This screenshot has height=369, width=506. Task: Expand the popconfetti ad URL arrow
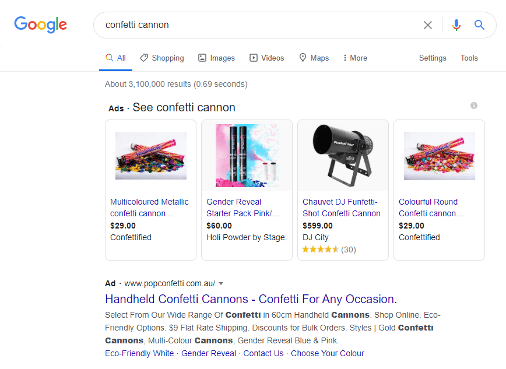pyautogui.click(x=221, y=284)
